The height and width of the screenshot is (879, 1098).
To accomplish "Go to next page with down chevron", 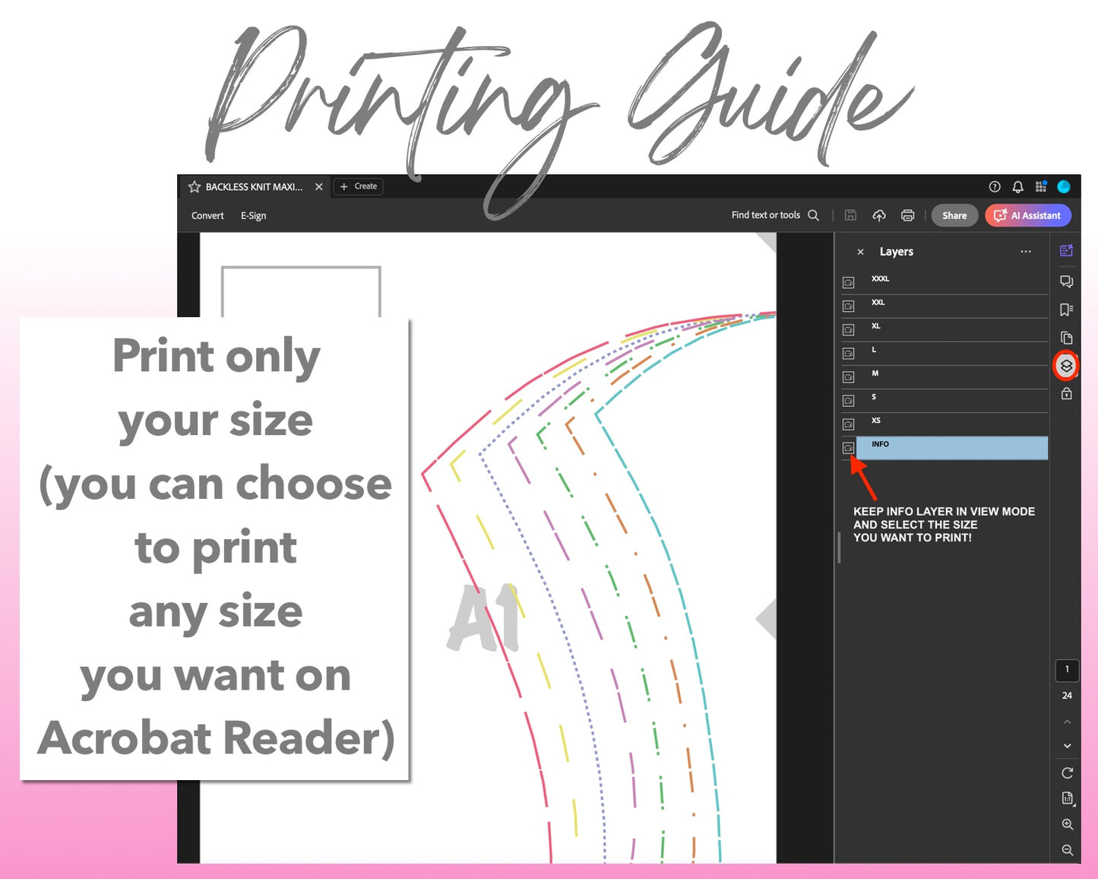I will tap(1067, 746).
